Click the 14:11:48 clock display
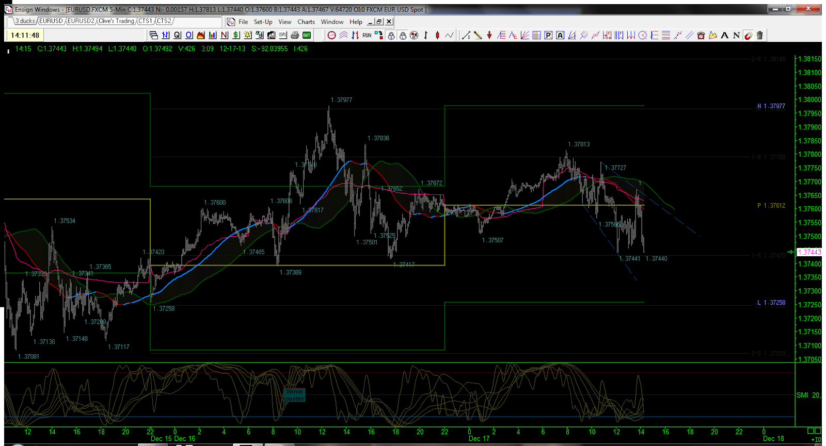The width and height of the screenshot is (826, 446). pyautogui.click(x=25, y=35)
